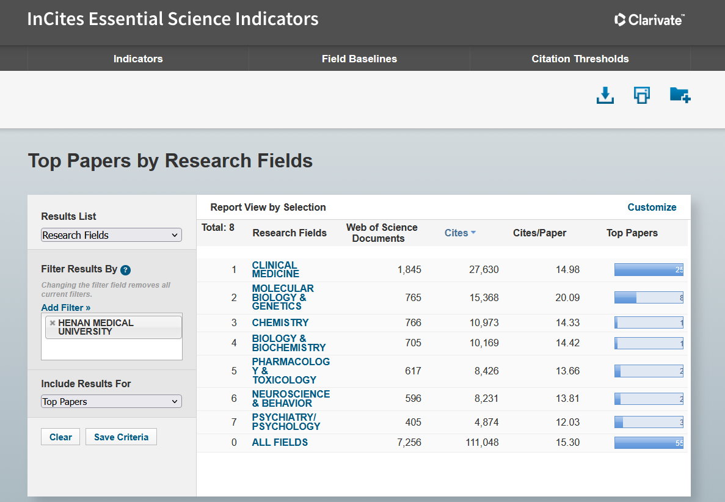This screenshot has width=725, height=502.
Task: Click the Clinical Medicine top papers bar
Action: click(x=648, y=269)
